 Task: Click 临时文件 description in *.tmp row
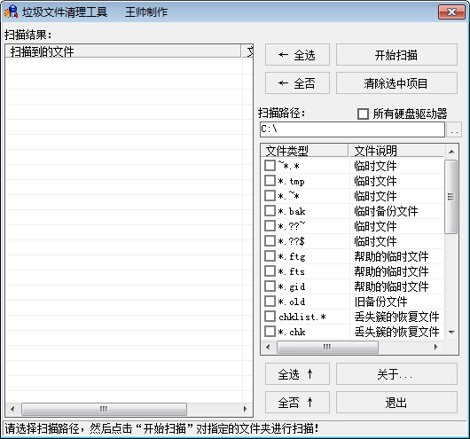tap(375, 181)
